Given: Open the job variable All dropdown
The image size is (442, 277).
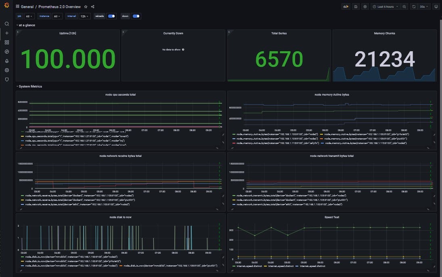Looking at the screenshot, I should pyautogui.click(x=29, y=16).
